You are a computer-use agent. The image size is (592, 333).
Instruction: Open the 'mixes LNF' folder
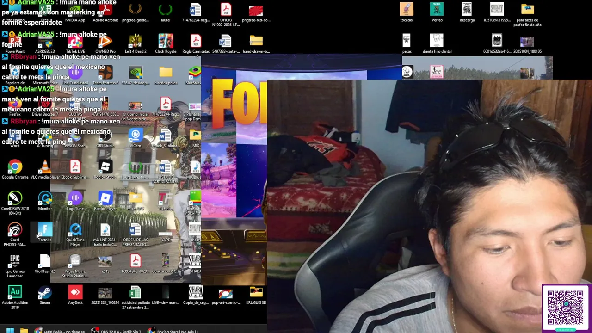coord(135,201)
